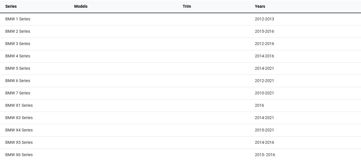The image size is (361, 161).
Task: Click the 2012-2013 years value
Action: [264, 19]
